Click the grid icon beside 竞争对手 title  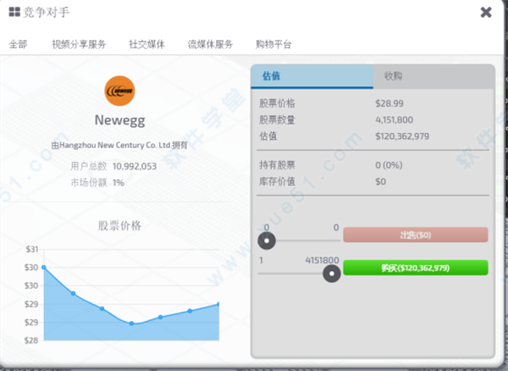click(x=14, y=12)
